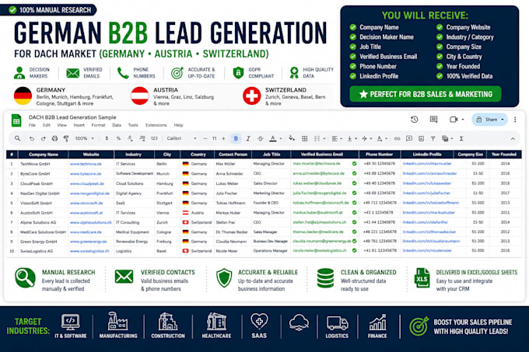Image resolution: width=529 pixels, height=352 pixels.
Task: Open the Edit menu
Action: [47, 125]
